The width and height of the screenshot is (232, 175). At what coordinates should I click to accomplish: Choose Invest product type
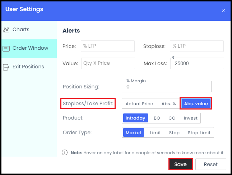point(191,118)
